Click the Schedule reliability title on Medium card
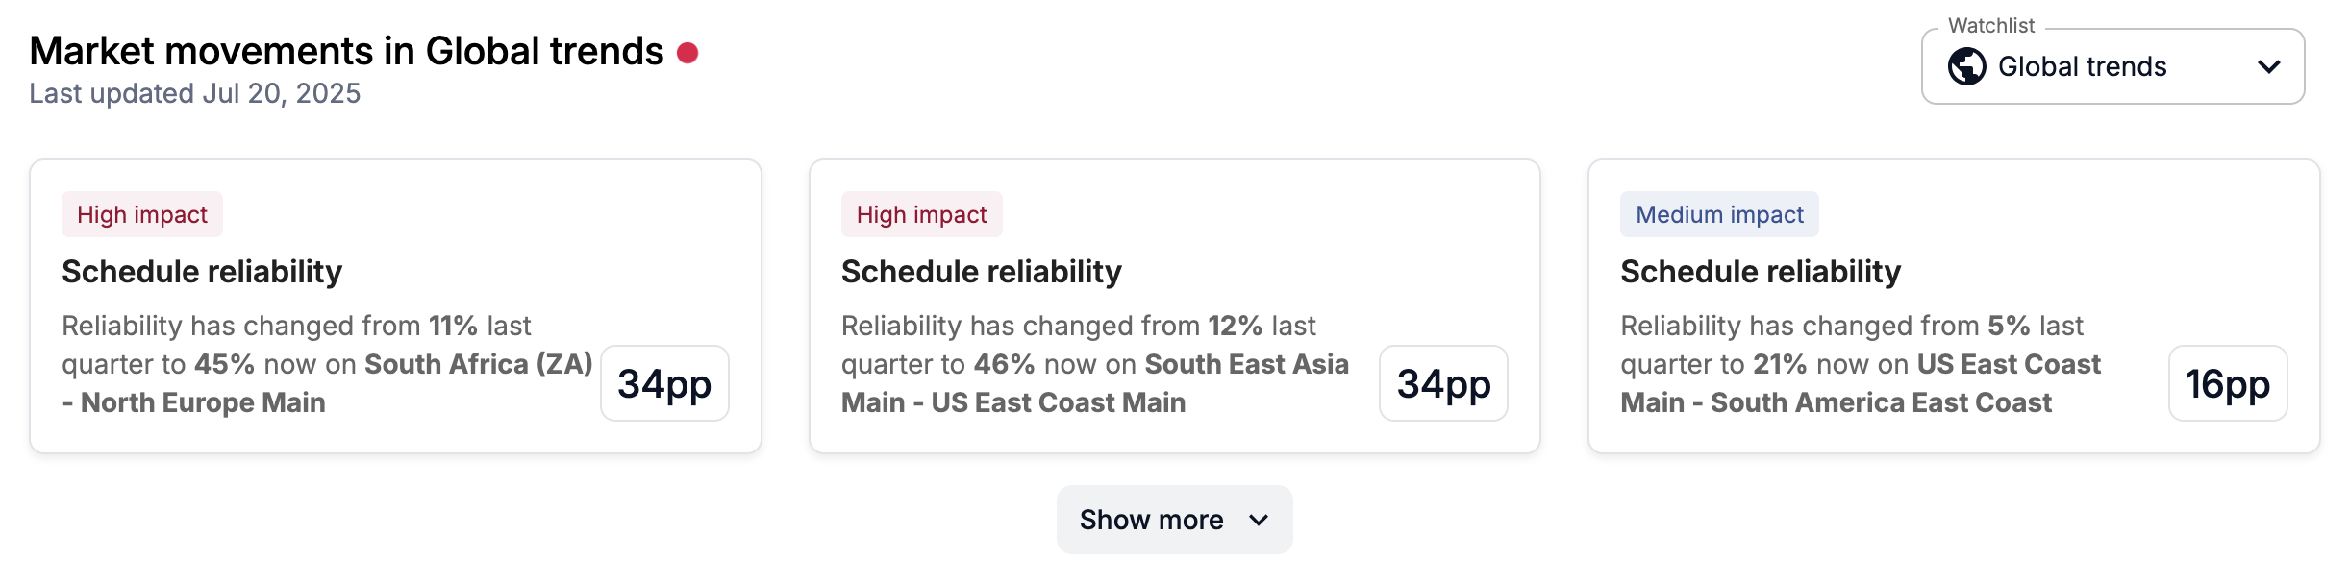 tap(1761, 272)
